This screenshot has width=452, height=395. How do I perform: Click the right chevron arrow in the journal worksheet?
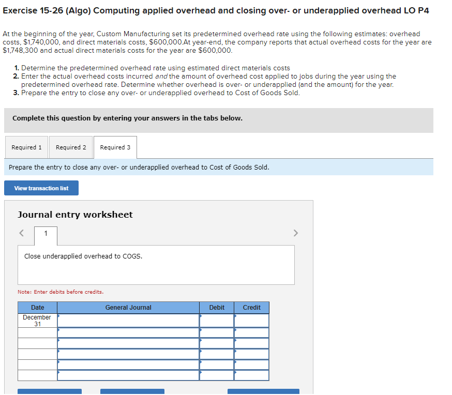coord(295,233)
